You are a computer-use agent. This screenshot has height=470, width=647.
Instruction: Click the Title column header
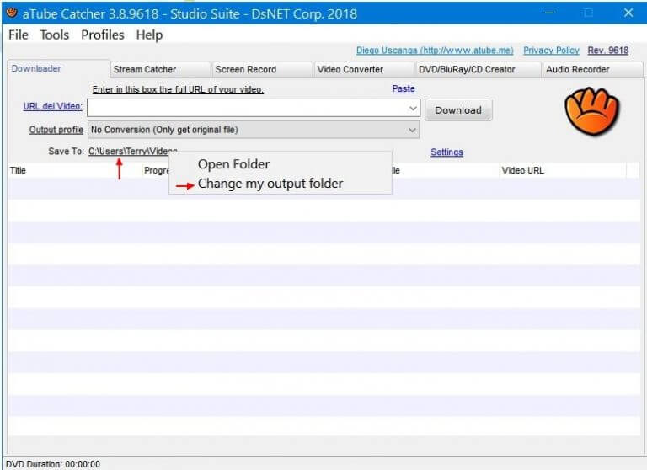point(74,170)
